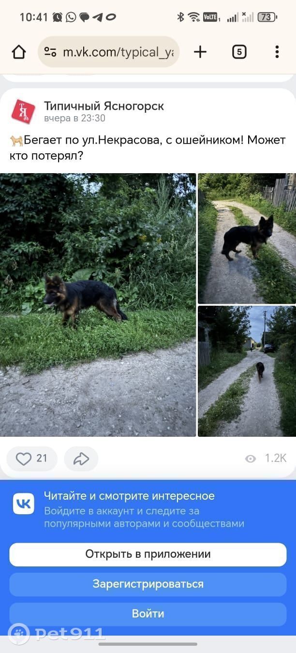Open a new tab with plus icon
Image resolution: width=296 pixels, height=653 pixels.
200,52
